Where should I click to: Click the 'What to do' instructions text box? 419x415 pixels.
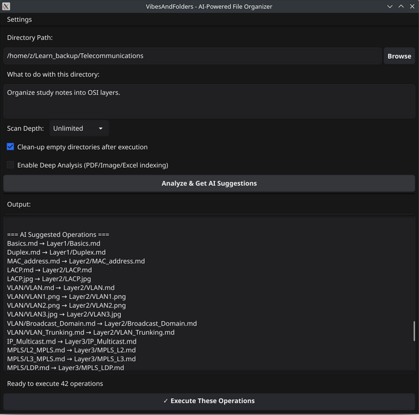(x=209, y=101)
